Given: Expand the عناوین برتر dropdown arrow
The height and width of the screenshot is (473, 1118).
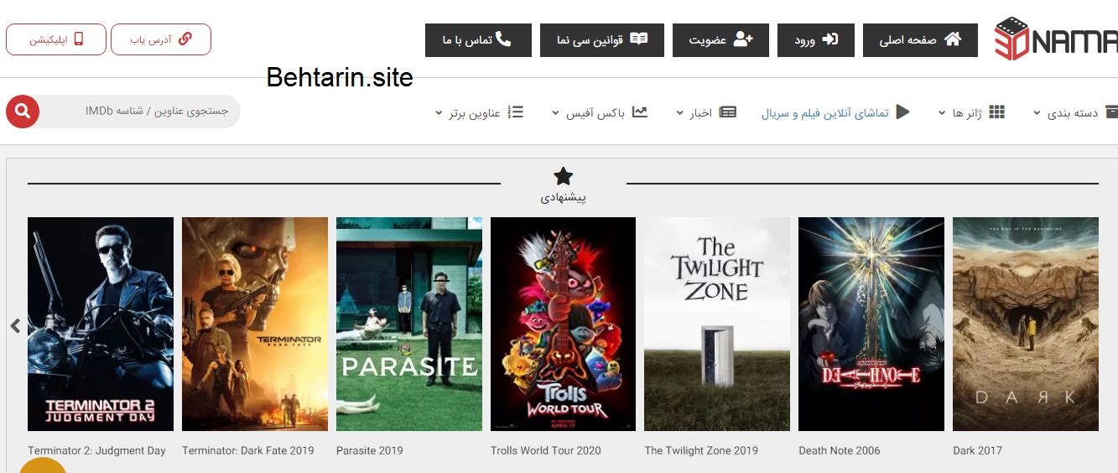Looking at the screenshot, I should (x=439, y=113).
